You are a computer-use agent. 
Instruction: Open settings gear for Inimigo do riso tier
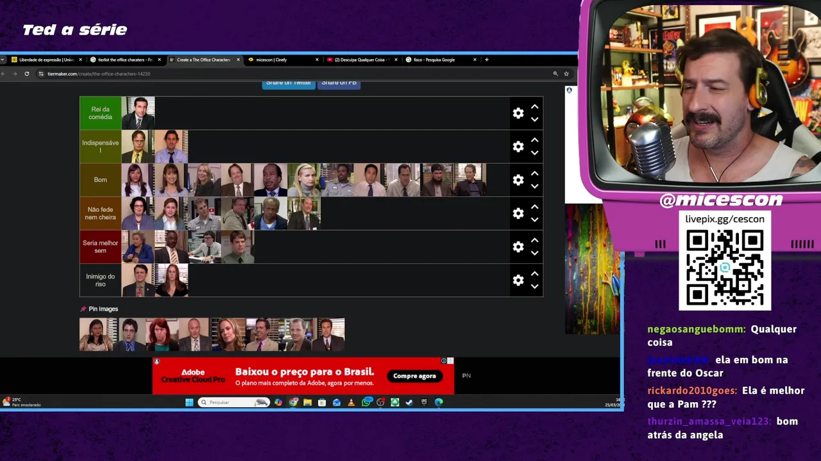pos(518,280)
